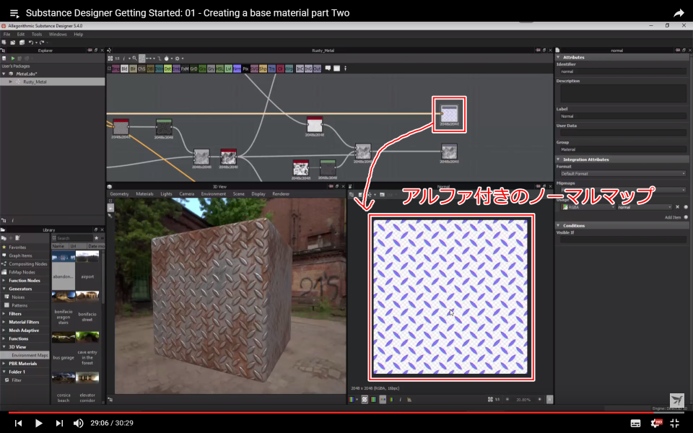Open graph settings gear icon
Screen dimensions: 693x433
tap(178, 58)
